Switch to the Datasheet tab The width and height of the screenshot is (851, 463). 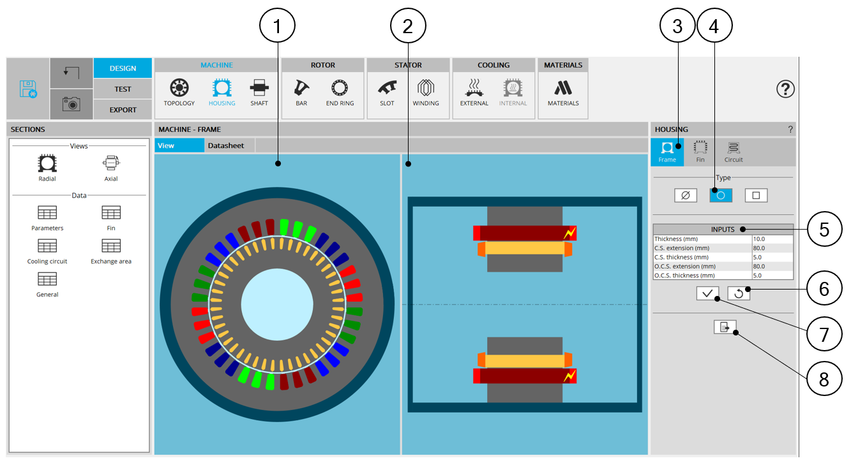coord(226,145)
